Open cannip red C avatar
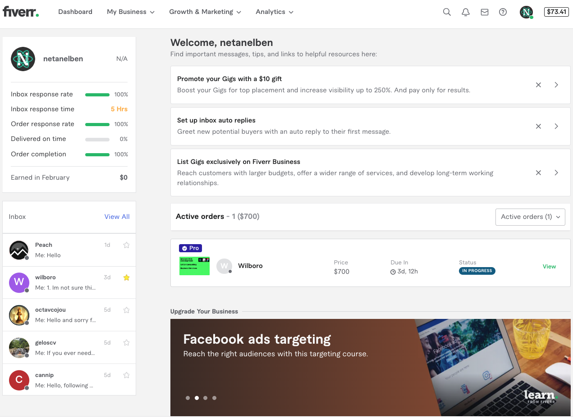This screenshot has width=573, height=418. tap(19, 380)
